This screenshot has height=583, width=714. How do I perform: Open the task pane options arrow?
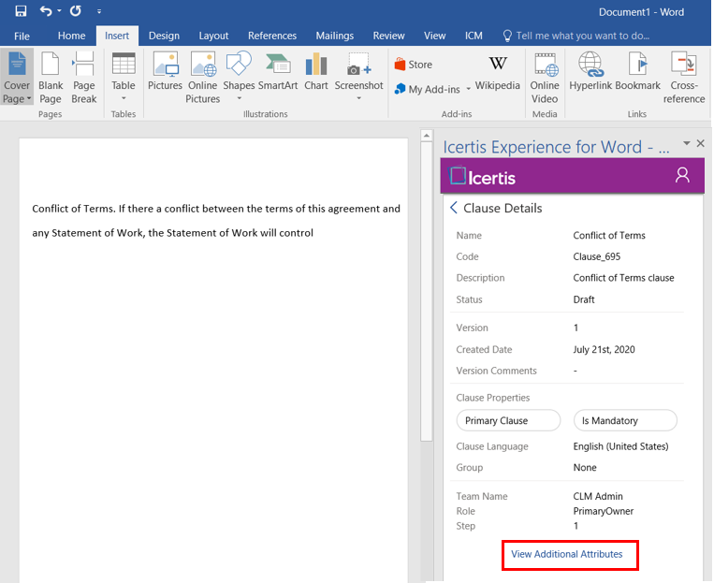pos(686,143)
